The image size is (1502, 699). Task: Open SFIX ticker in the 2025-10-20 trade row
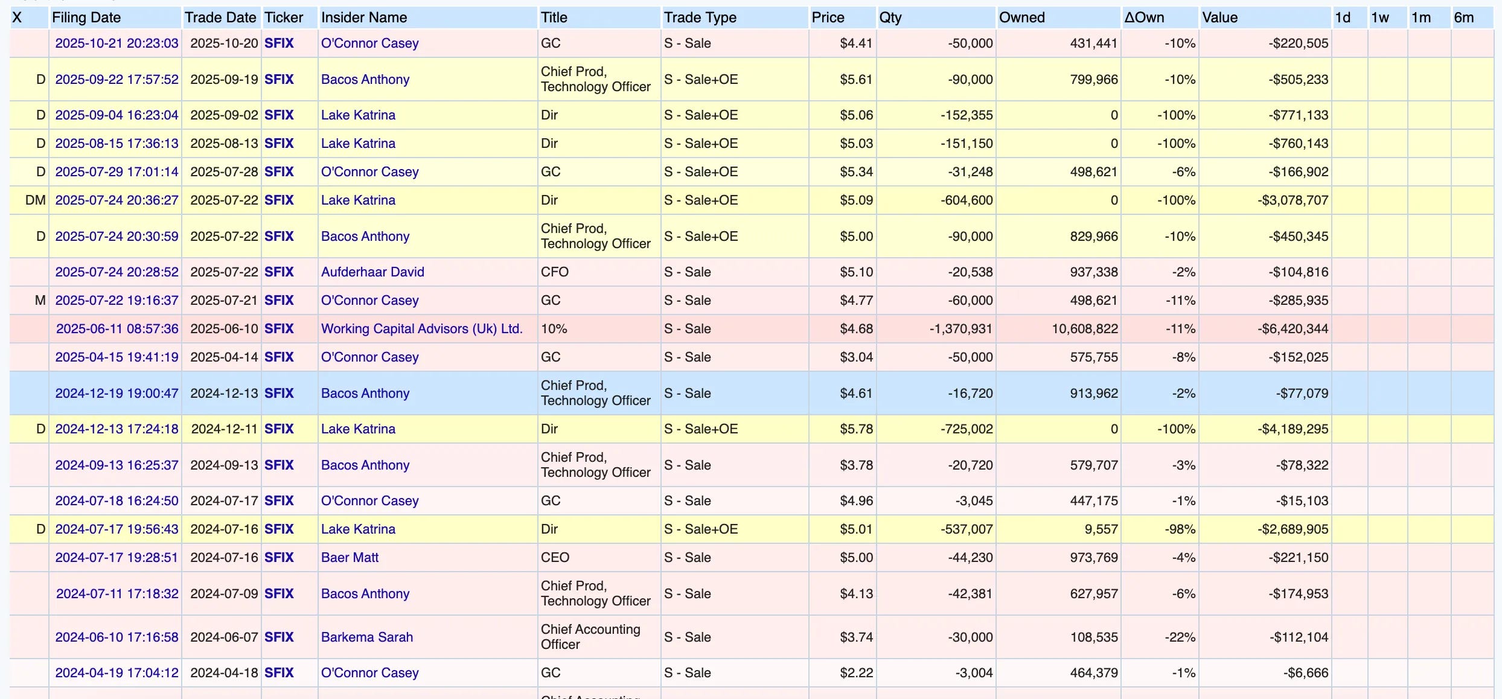click(279, 43)
